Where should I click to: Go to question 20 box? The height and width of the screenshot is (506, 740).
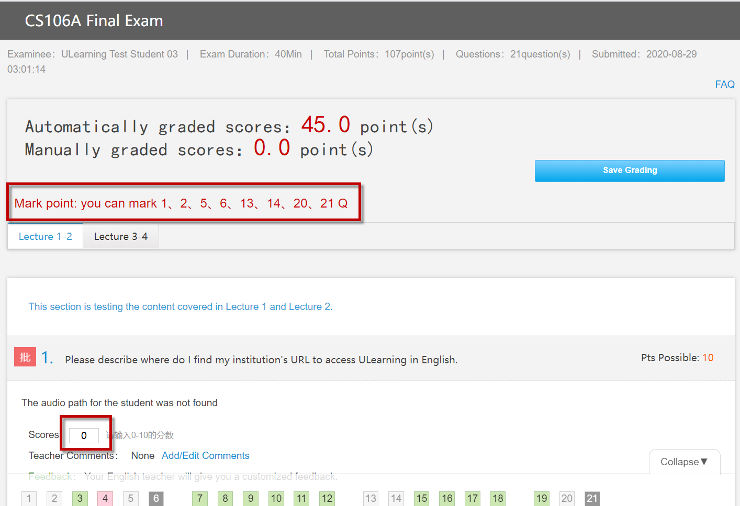click(x=567, y=499)
